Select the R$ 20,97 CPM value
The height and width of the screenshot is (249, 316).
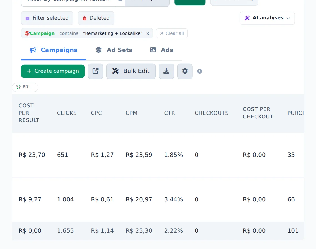tap(139, 199)
